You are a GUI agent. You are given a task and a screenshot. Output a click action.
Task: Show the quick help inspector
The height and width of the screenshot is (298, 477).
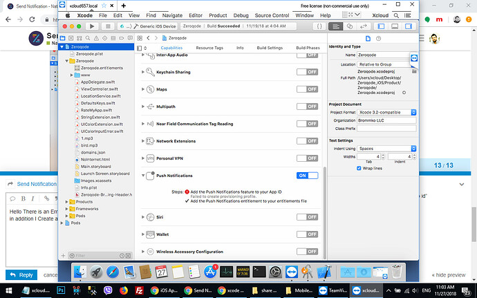[x=378, y=38]
